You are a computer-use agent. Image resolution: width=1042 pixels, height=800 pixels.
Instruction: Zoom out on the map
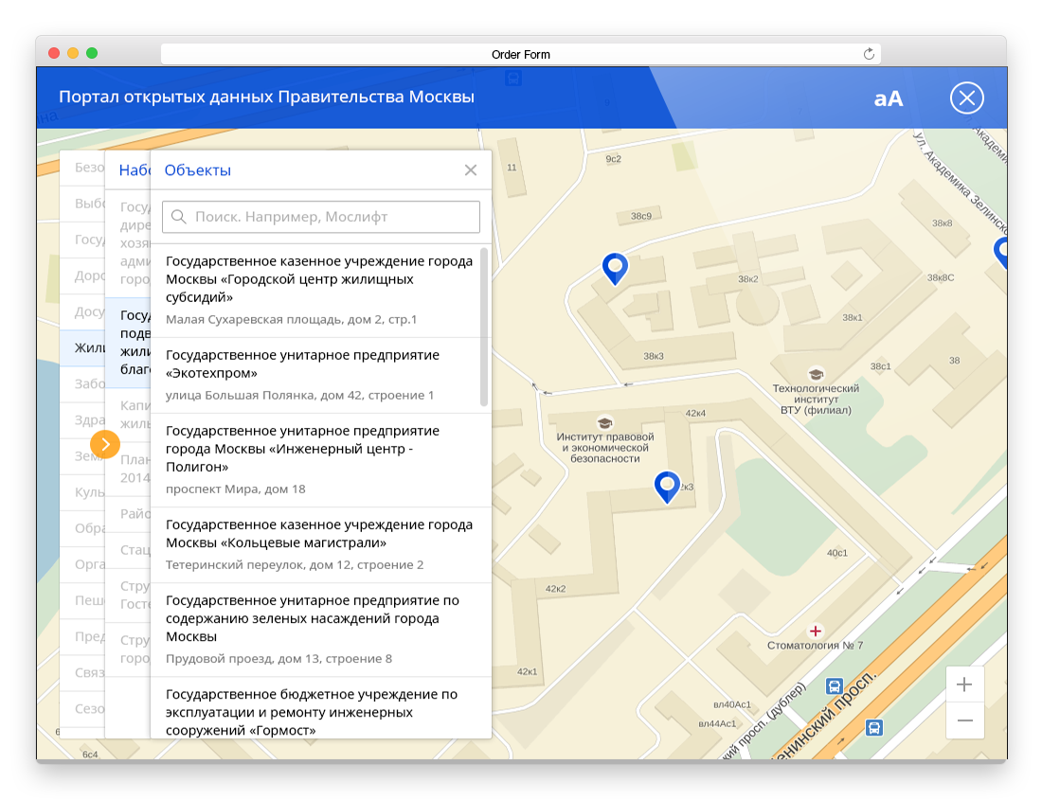[964, 720]
